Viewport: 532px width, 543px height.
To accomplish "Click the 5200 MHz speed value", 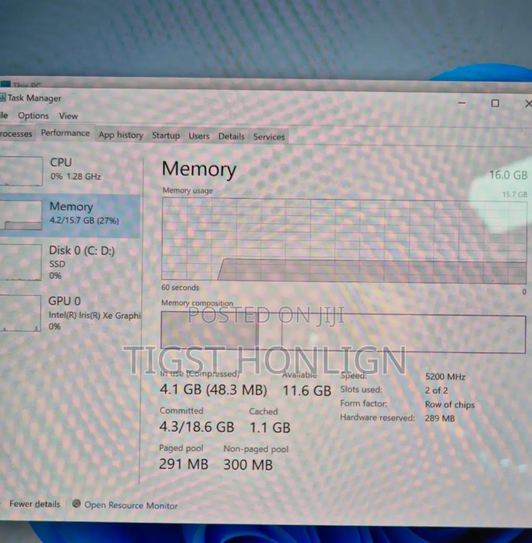I will 445,377.
